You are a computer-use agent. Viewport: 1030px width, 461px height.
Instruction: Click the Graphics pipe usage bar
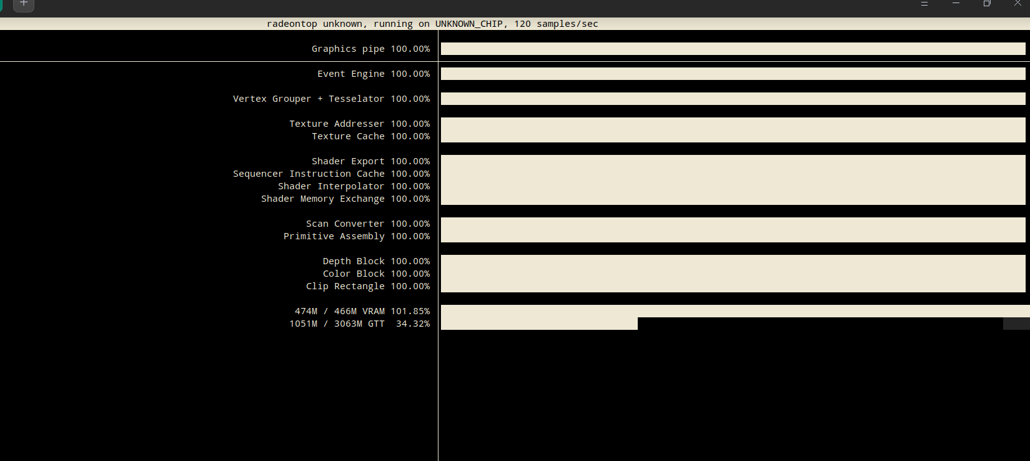pyautogui.click(x=733, y=49)
